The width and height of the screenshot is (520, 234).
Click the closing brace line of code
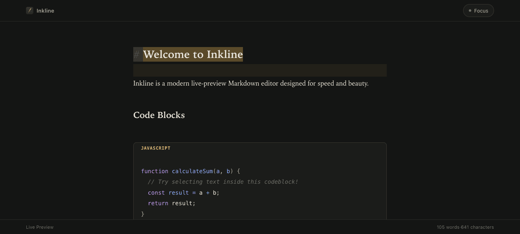[143, 214]
